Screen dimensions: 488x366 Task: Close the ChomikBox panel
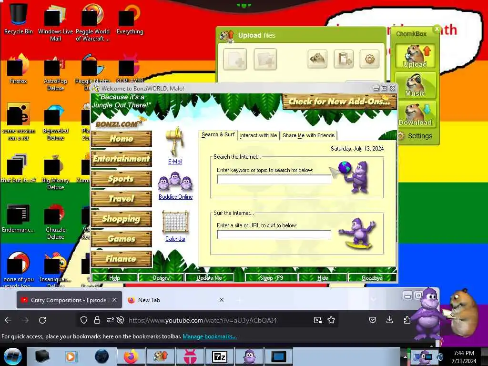pyautogui.click(x=437, y=29)
